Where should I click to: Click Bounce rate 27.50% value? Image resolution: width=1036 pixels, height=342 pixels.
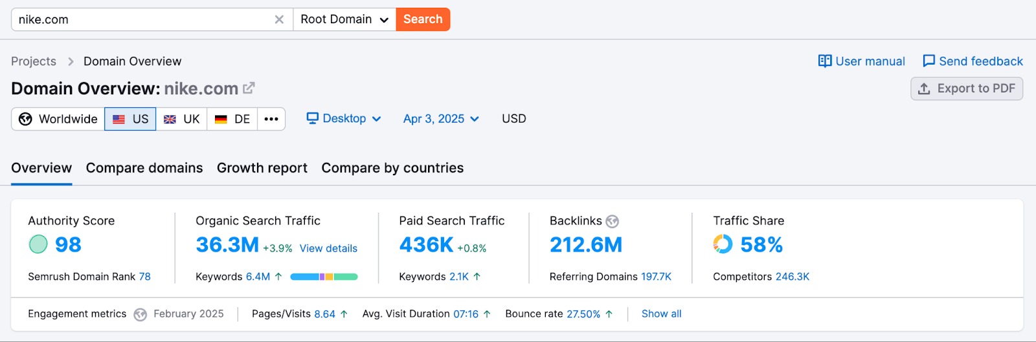point(583,314)
